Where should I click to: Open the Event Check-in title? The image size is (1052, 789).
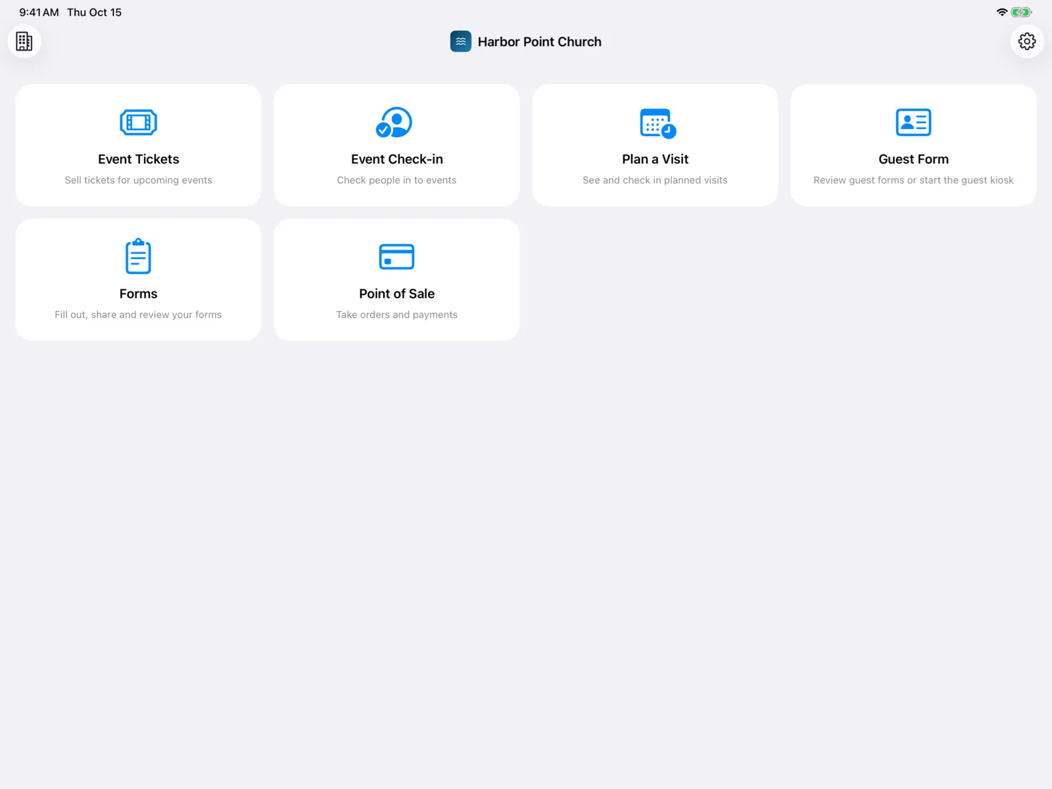(397, 159)
